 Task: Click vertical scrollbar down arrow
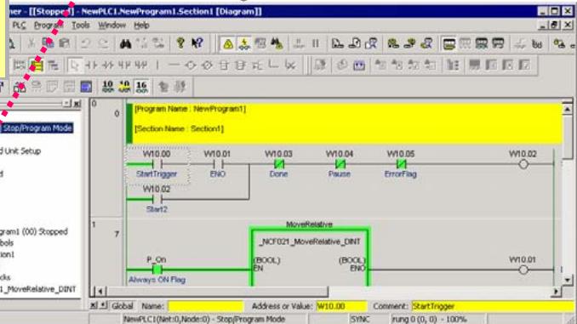(x=567, y=281)
